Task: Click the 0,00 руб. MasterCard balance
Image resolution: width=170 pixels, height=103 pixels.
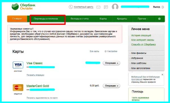Action: pyautogui.click(x=95, y=86)
